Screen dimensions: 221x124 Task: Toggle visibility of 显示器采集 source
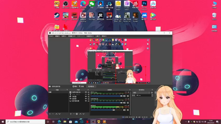pos(86,101)
